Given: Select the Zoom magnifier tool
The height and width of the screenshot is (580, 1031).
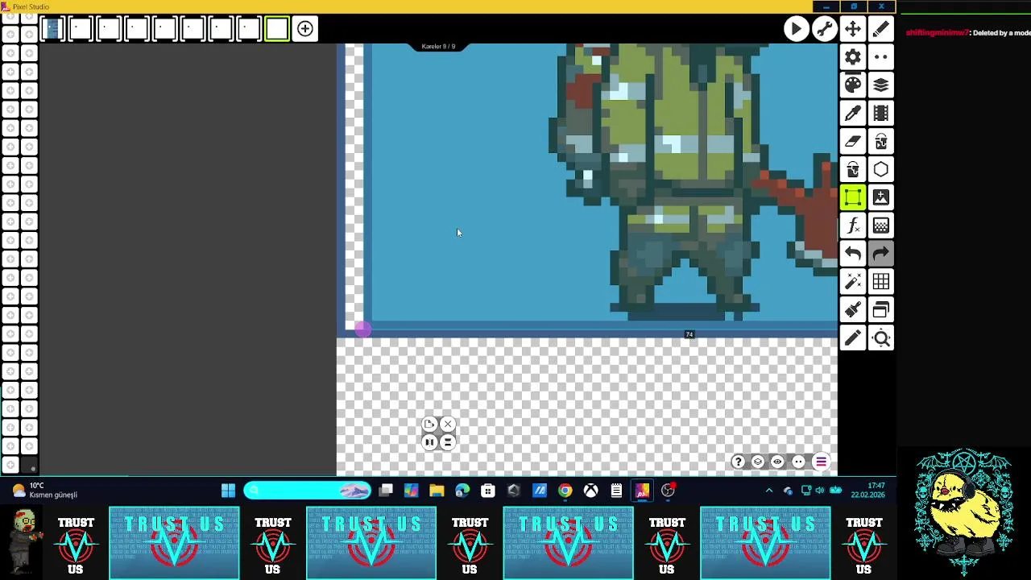Looking at the screenshot, I should (880, 338).
